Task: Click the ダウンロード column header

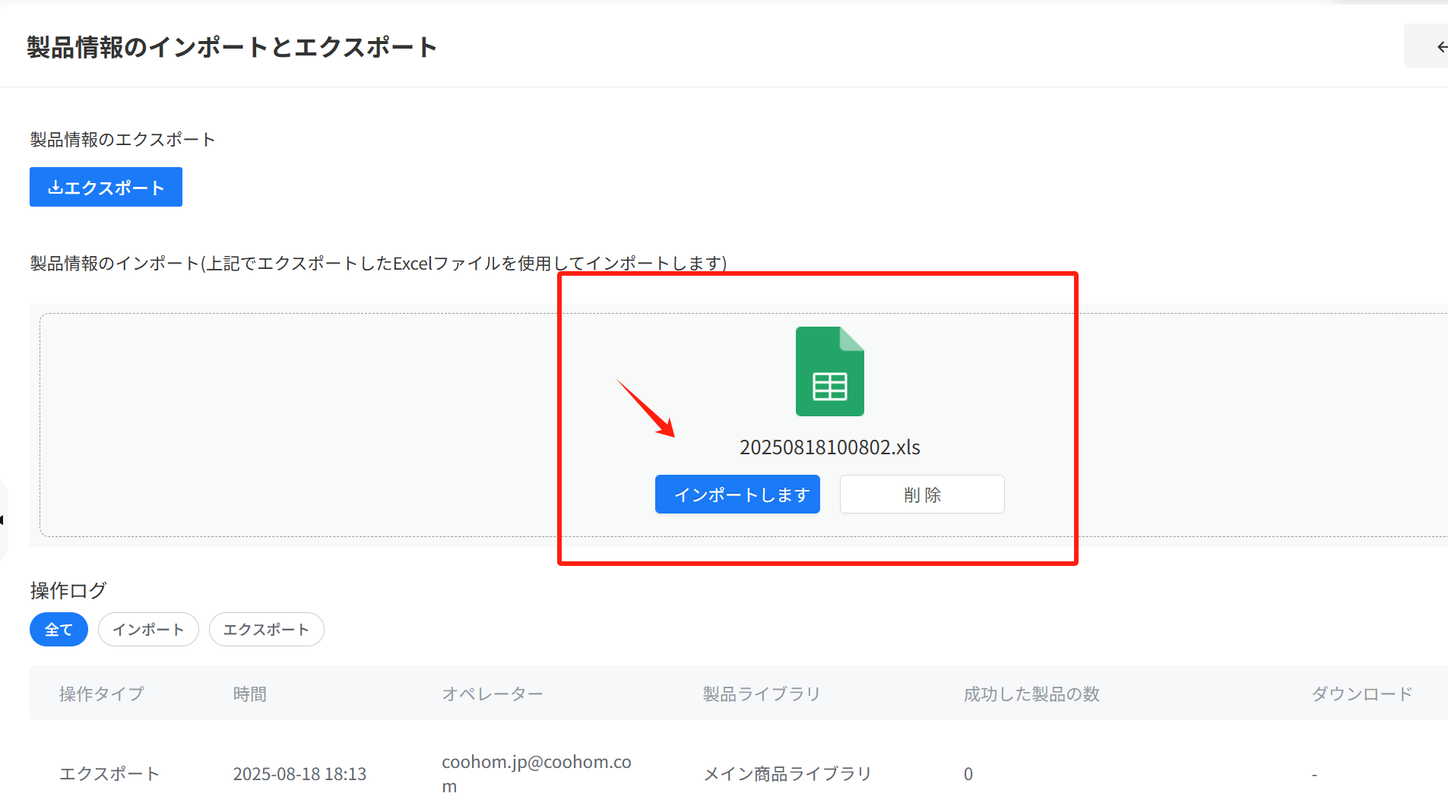Action: click(x=1362, y=694)
